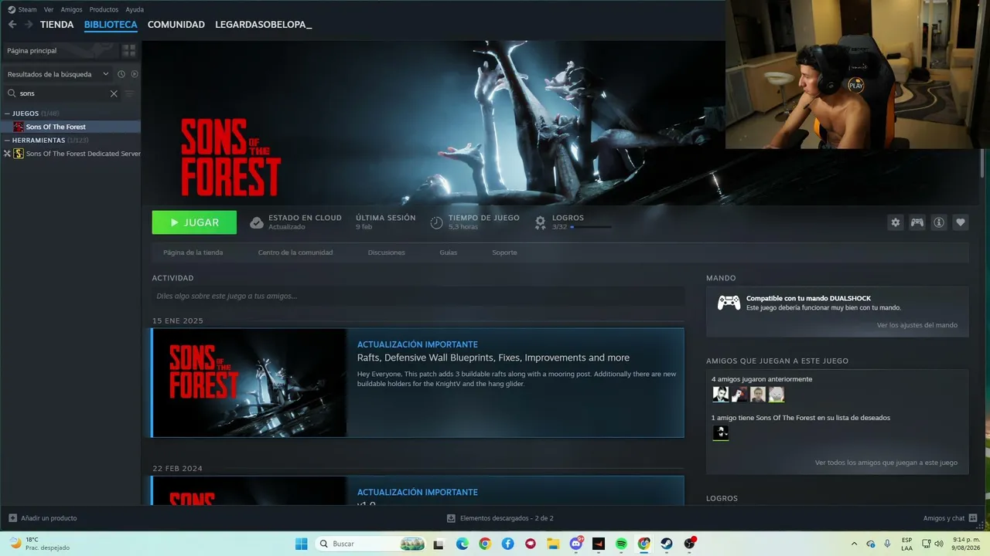Open the Amigos menu

[x=71, y=9]
